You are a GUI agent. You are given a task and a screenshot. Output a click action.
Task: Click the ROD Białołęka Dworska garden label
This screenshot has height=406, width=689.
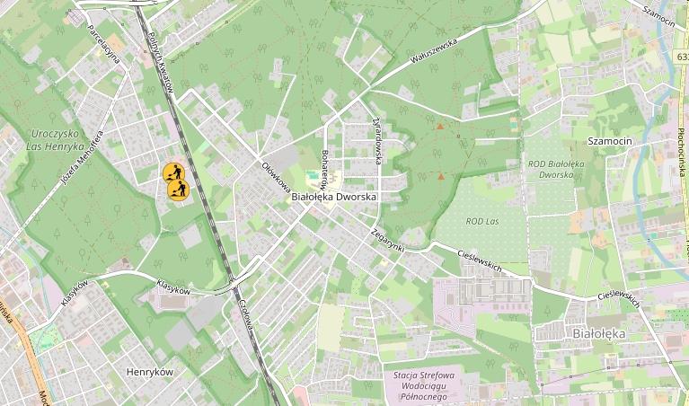point(556,169)
